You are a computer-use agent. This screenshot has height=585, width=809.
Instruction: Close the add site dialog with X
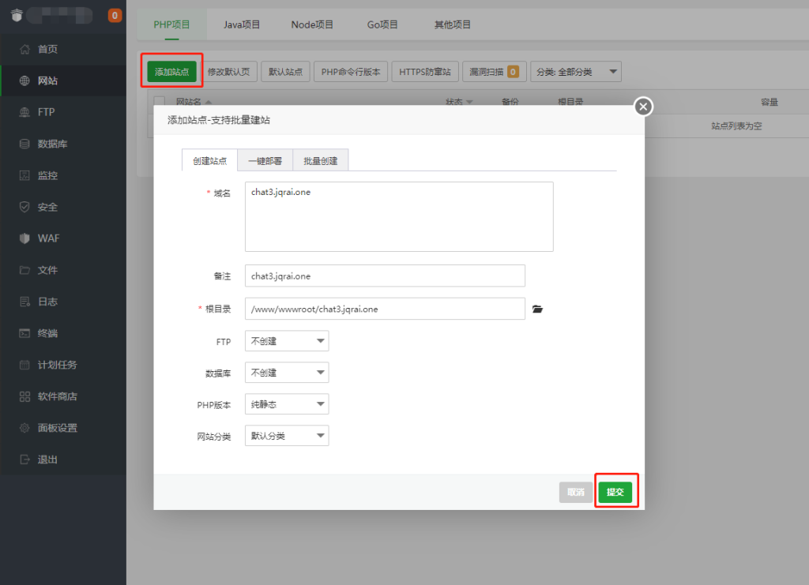pyautogui.click(x=643, y=107)
